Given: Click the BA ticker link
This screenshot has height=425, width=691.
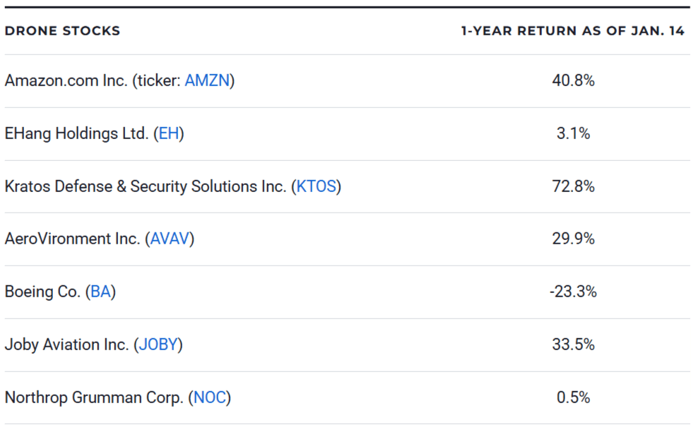Looking at the screenshot, I should coord(100,292).
